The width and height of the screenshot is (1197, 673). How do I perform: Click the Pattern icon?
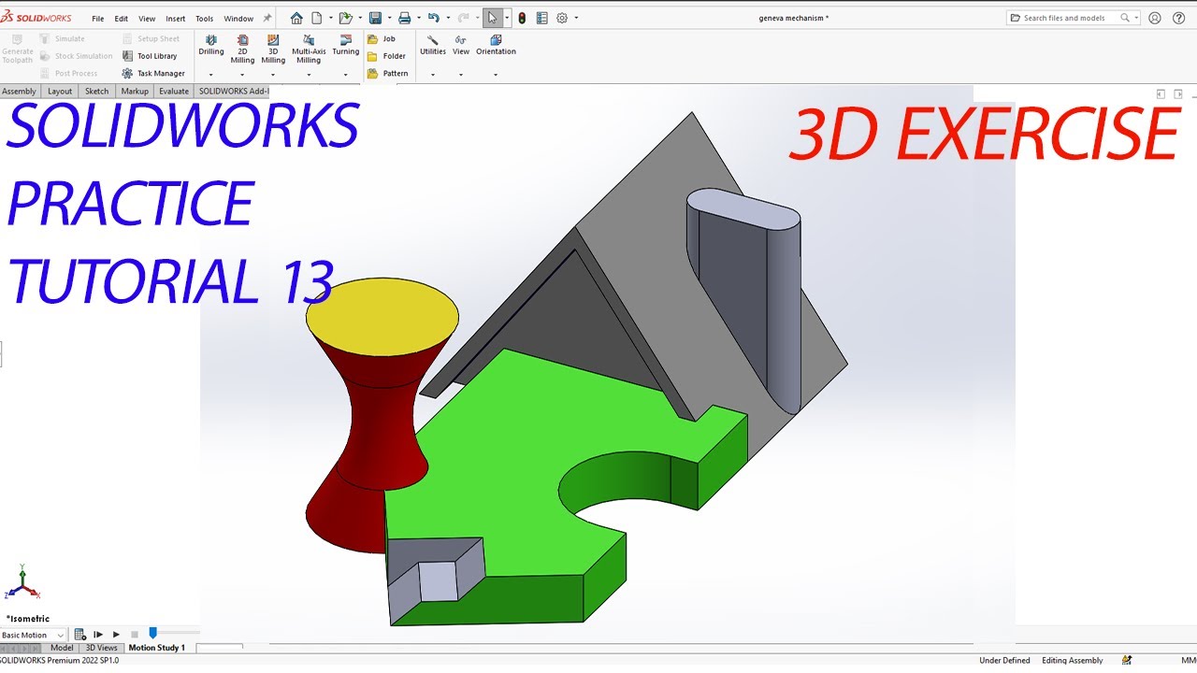point(373,73)
